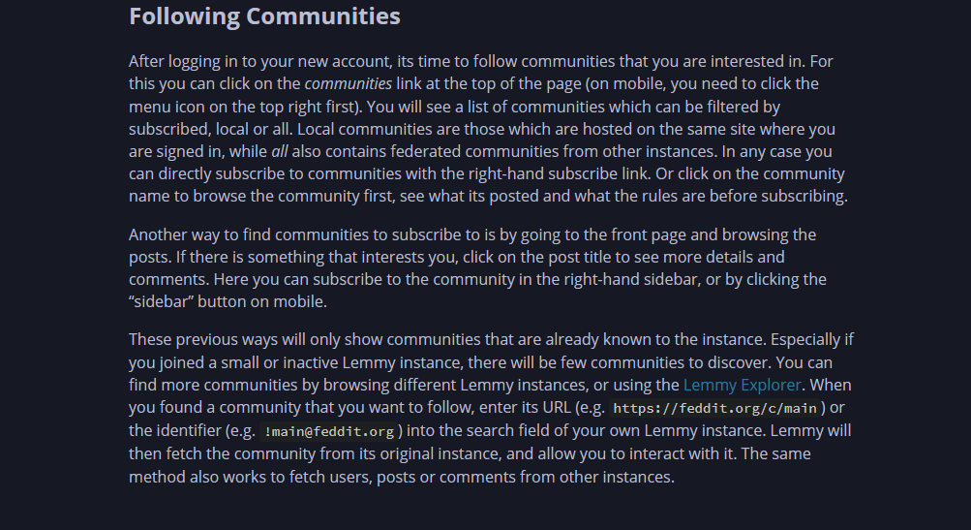Viewport: 971px width, 530px height.
Task: Click the phrase "post title"
Action: pos(606,257)
